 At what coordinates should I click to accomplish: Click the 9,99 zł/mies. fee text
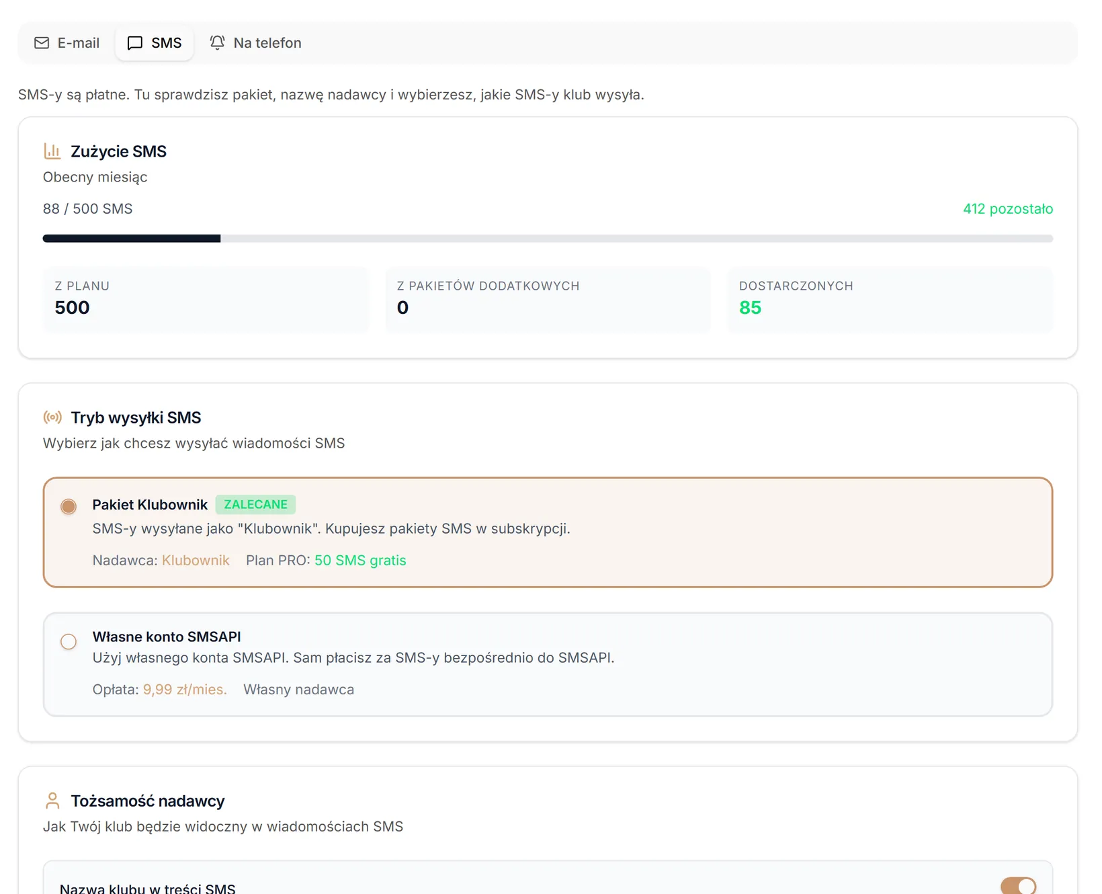(185, 690)
